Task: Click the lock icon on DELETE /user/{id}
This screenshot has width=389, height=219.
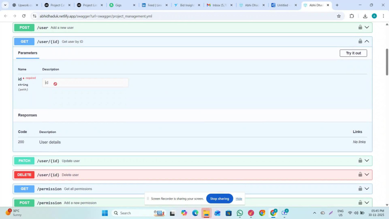Action: pos(360,174)
